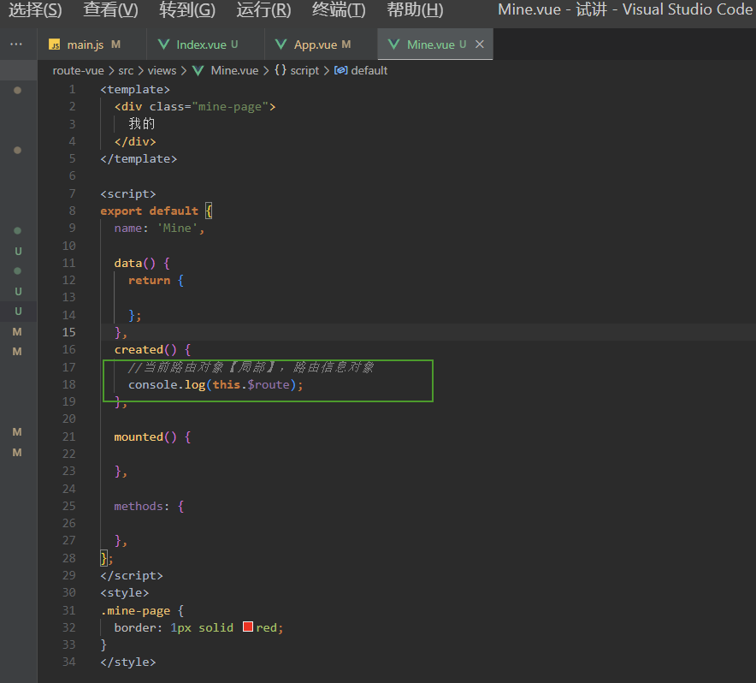Click the methods: property text
The height and width of the screenshot is (683, 756).
pyautogui.click(x=142, y=506)
